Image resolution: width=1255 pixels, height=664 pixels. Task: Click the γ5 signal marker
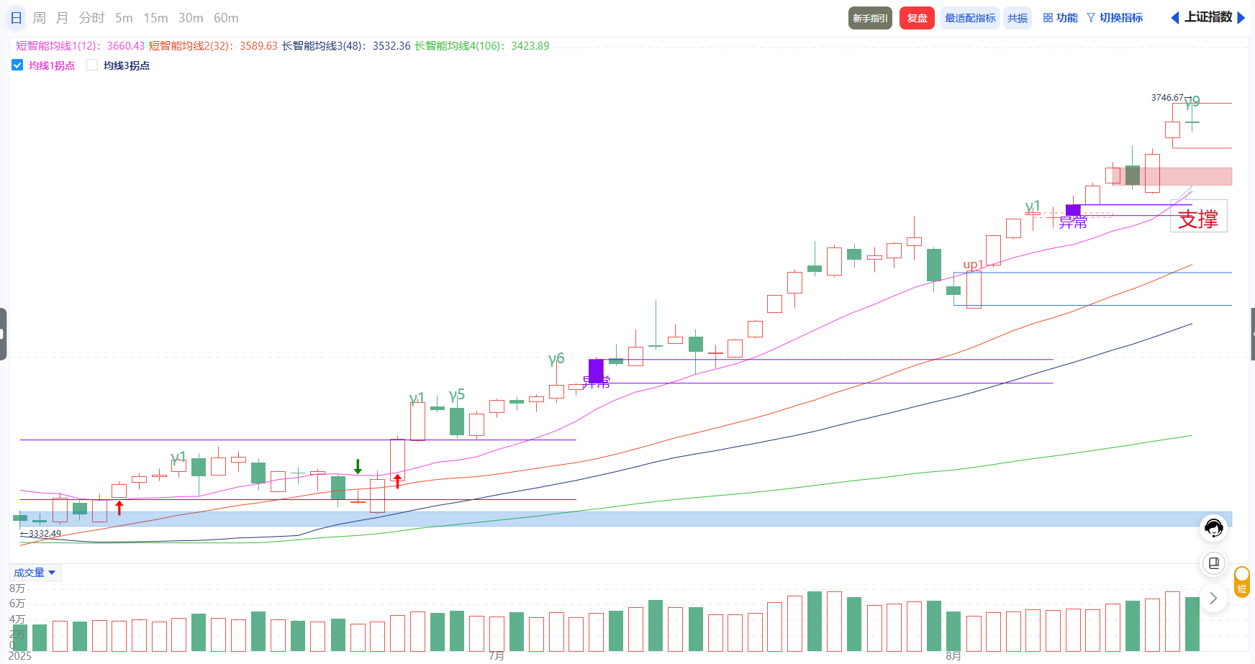(457, 395)
